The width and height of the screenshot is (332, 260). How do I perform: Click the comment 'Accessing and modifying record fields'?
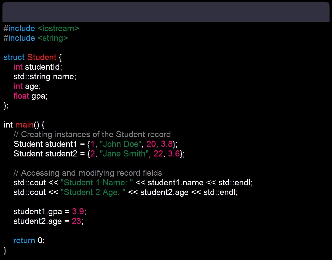click(88, 173)
